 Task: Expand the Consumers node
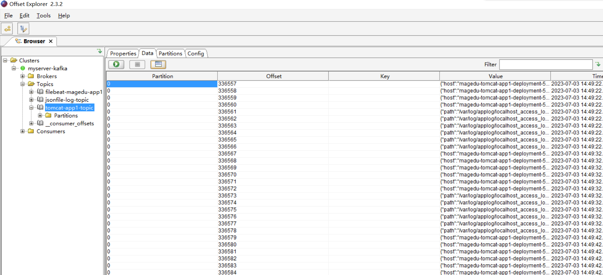coord(22,131)
